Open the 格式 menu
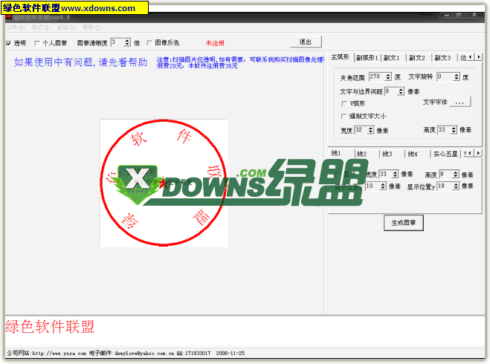490x364 pixels. tap(41, 27)
